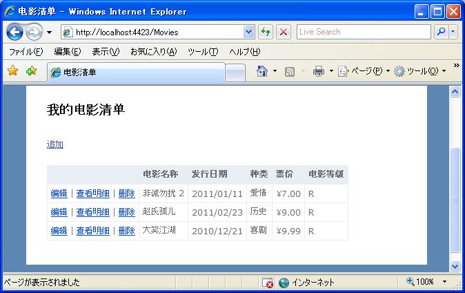
Task: Click the 100% zoom level button
Action: tap(420, 281)
